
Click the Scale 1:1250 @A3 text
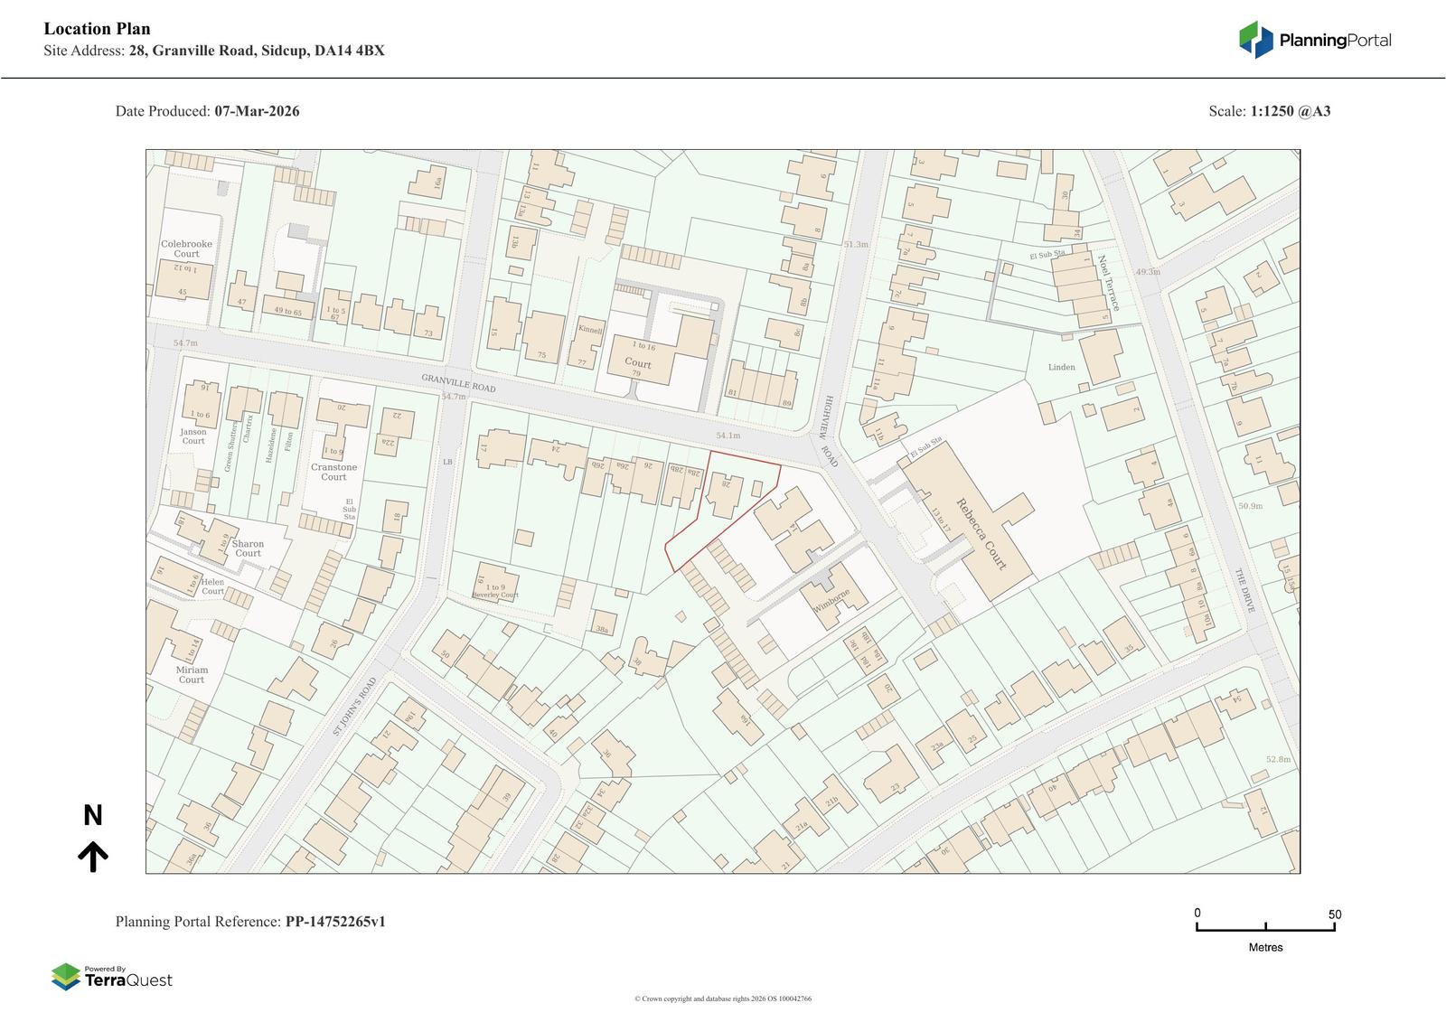[x=1269, y=111]
